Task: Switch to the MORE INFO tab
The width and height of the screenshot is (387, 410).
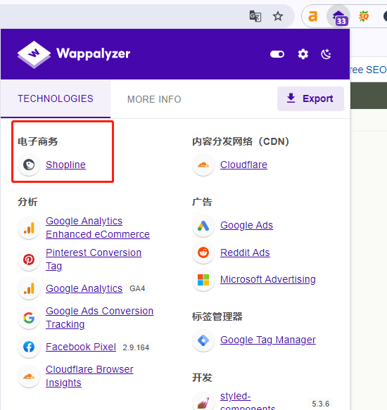Action: click(x=154, y=99)
